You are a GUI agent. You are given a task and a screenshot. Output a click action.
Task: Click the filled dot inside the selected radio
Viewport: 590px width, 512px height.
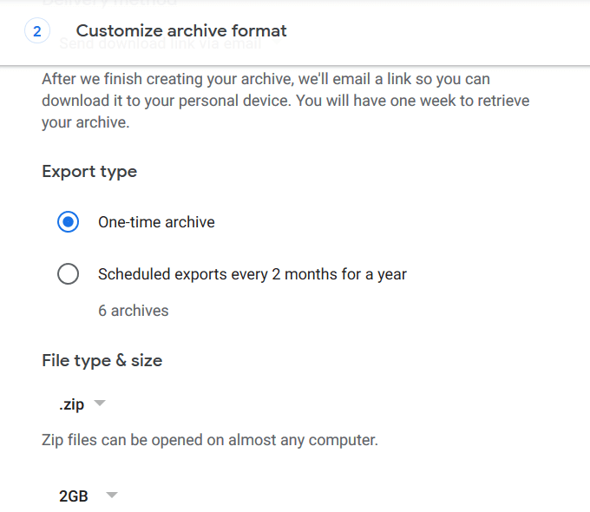(69, 222)
